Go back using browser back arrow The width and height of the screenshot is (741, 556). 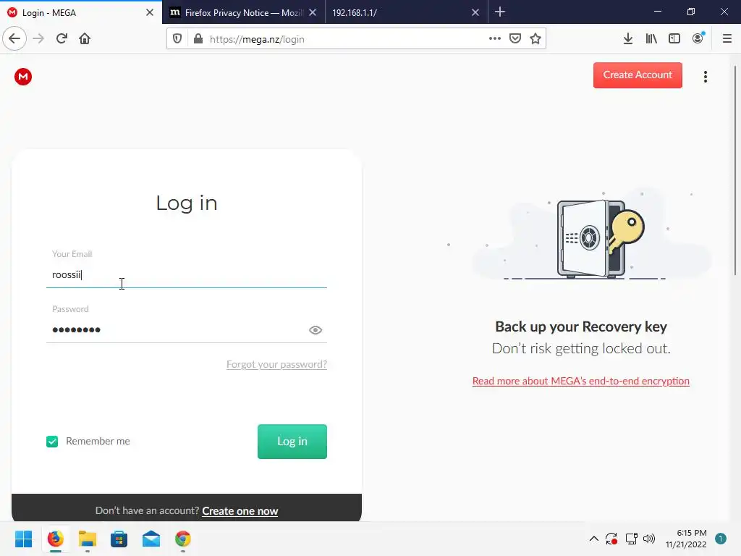(x=14, y=39)
